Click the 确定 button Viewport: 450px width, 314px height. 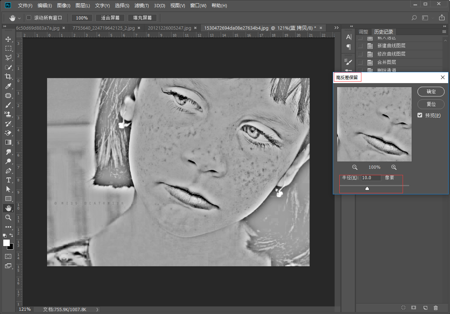pyautogui.click(x=431, y=91)
